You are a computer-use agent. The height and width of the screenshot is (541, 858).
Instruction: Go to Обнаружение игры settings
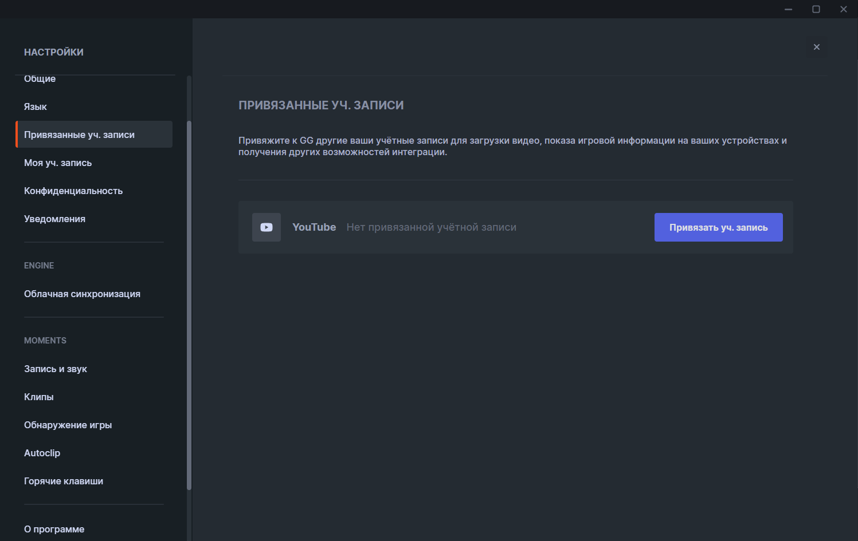click(68, 425)
